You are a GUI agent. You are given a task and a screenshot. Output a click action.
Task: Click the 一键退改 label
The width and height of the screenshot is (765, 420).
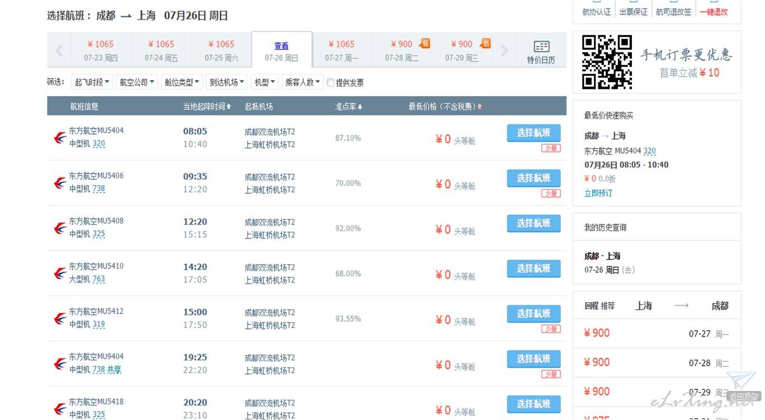coord(714,12)
